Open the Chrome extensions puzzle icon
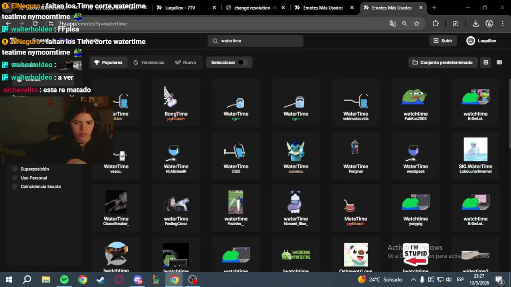The width and height of the screenshot is (511, 287). point(436,24)
